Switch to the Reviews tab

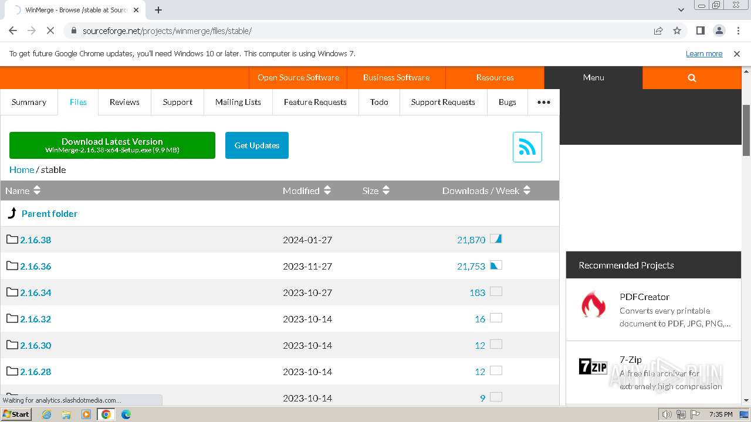(x=124, y=102)
